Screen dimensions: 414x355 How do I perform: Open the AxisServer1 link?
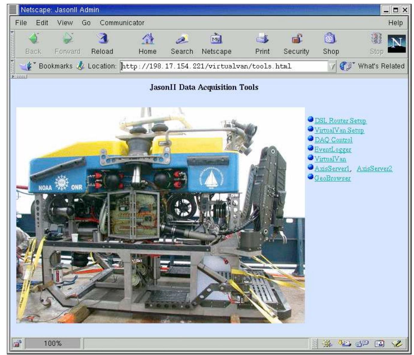(332, 169)
